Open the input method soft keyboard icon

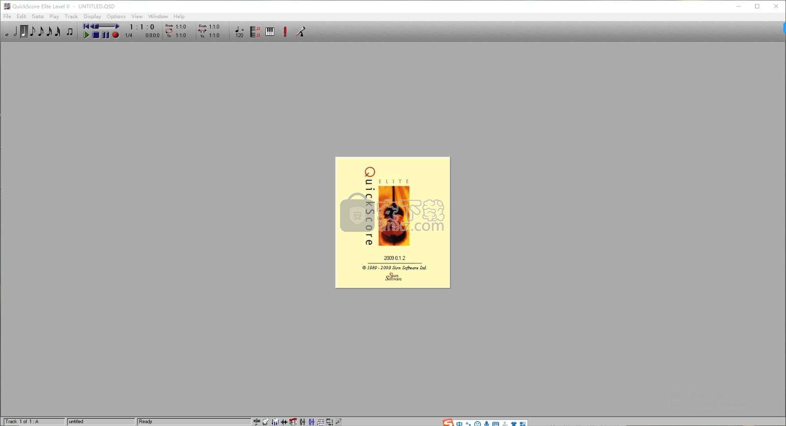[x=496, y=424]
